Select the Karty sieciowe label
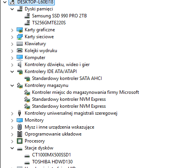176x168 pixels. point(39,37)
